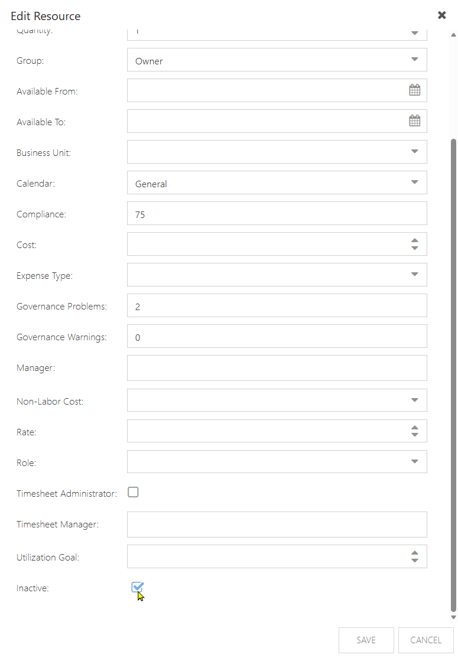The image size is (458, 658).
Task: Click the Non-Labor Cost label
Action: tap(50, 401)
